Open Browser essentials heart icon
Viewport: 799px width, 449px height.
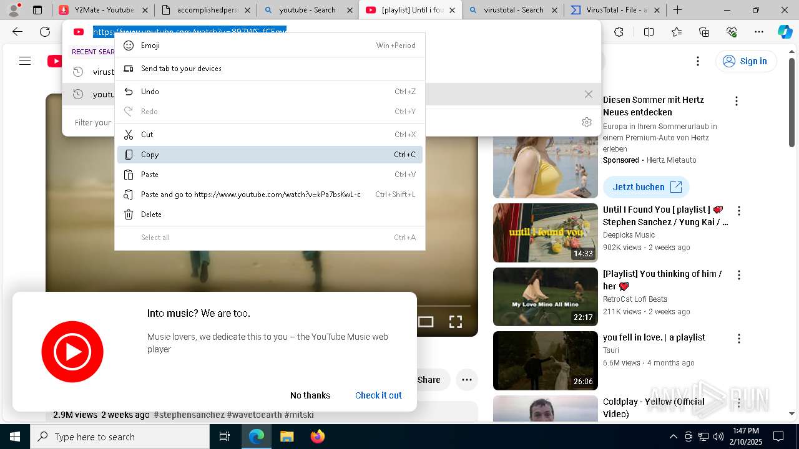(732, 32)
